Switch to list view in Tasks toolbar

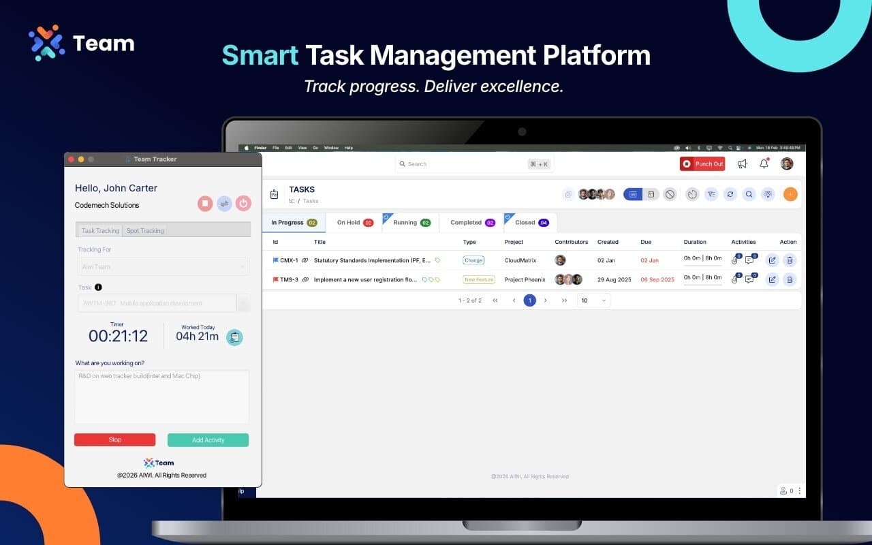[x=633, y=194]
